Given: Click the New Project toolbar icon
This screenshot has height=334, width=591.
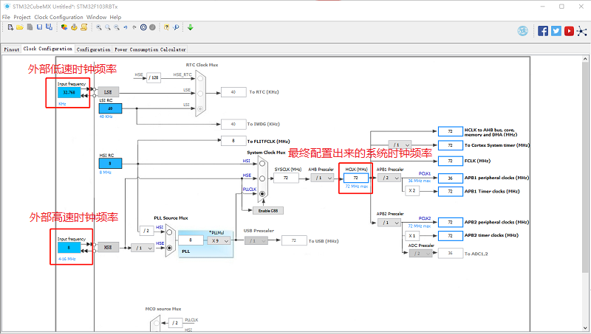Looking at the screenshot, I should [10, 28].
